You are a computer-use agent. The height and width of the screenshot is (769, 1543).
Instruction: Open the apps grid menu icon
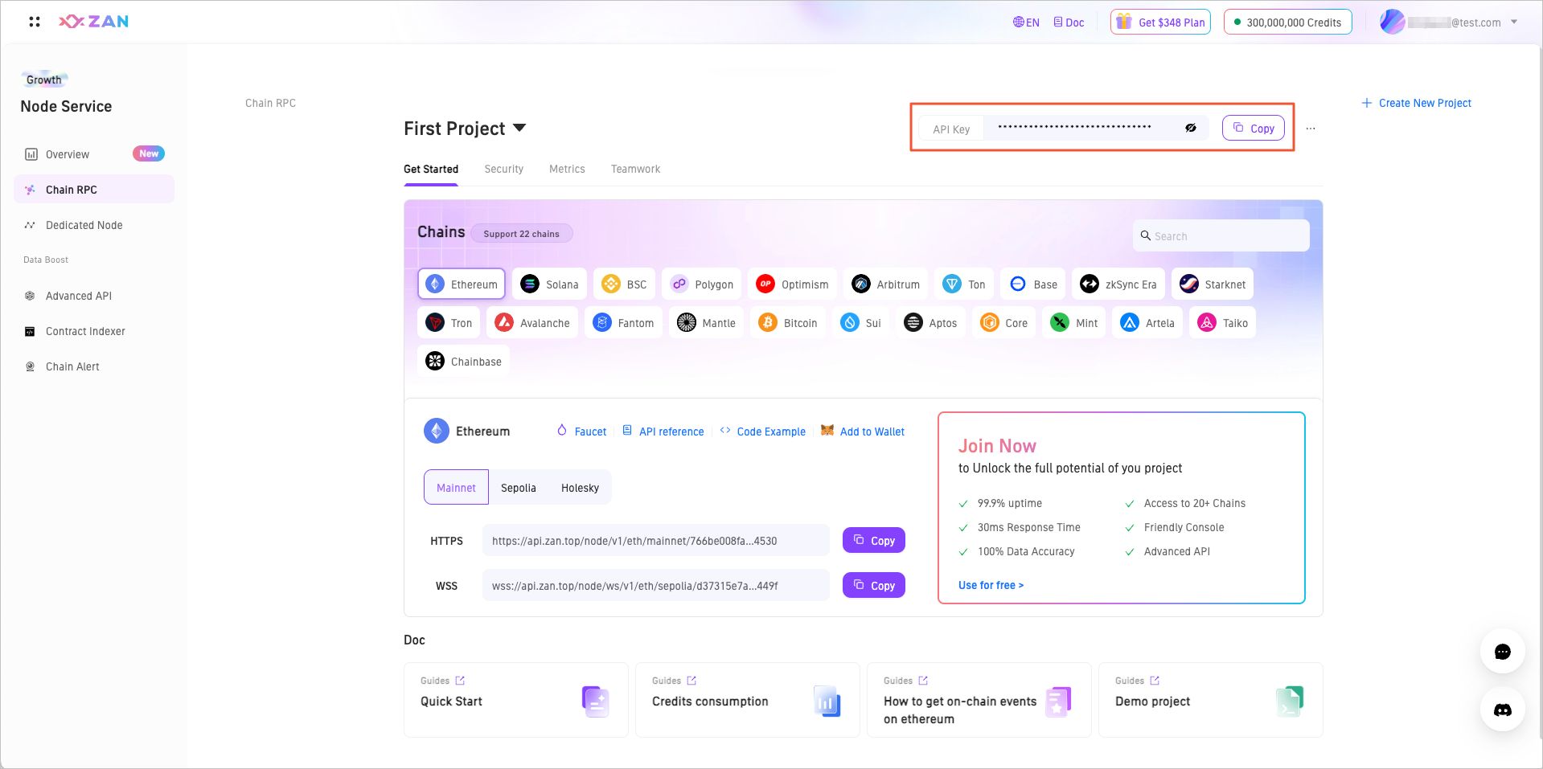[x=35, y=22]
